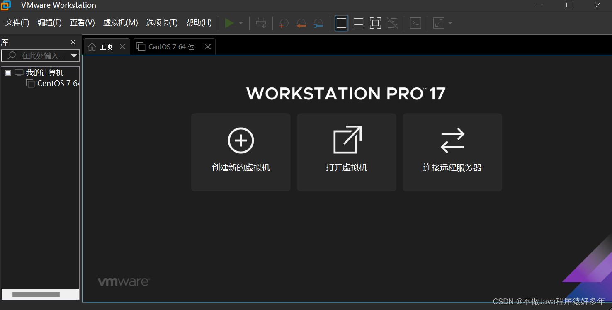This screenshot has height=310, width=612.
Task: Open the 帮助(H) menu
Action: point(199,23)
